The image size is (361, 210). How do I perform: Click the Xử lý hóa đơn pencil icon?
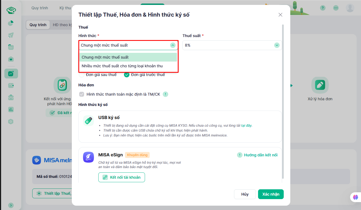[x=320, y=85]
